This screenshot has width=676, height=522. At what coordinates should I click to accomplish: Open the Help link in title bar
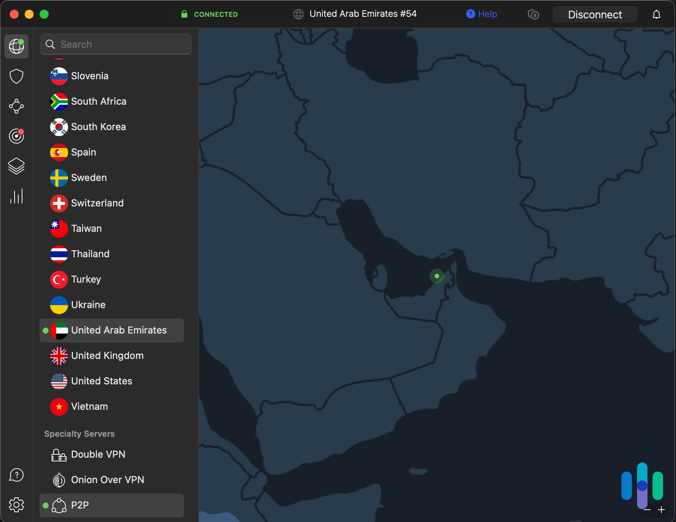[482, 14]
